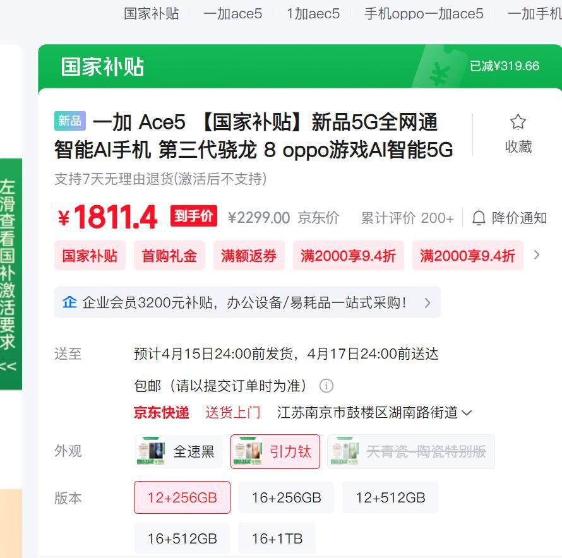
Task: Click the 到手价 red badge
Action: pyautogui.click(x=194, y=216)
